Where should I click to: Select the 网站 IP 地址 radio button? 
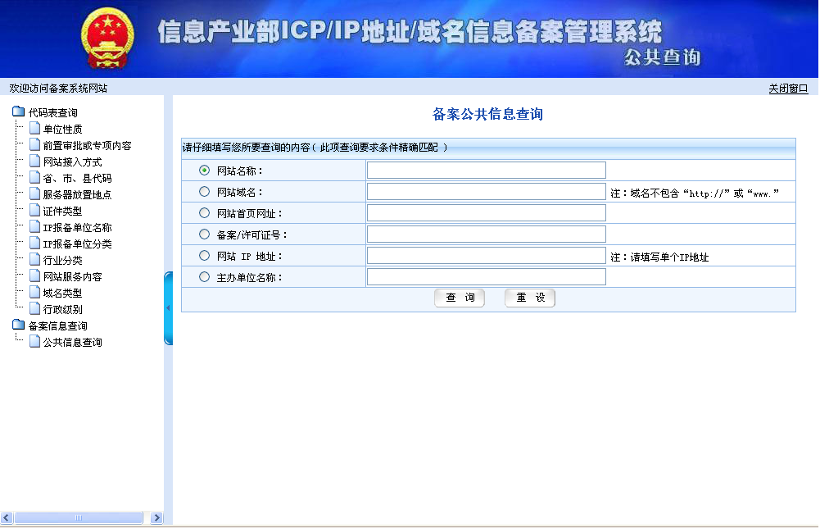click(x=205, y=255)
